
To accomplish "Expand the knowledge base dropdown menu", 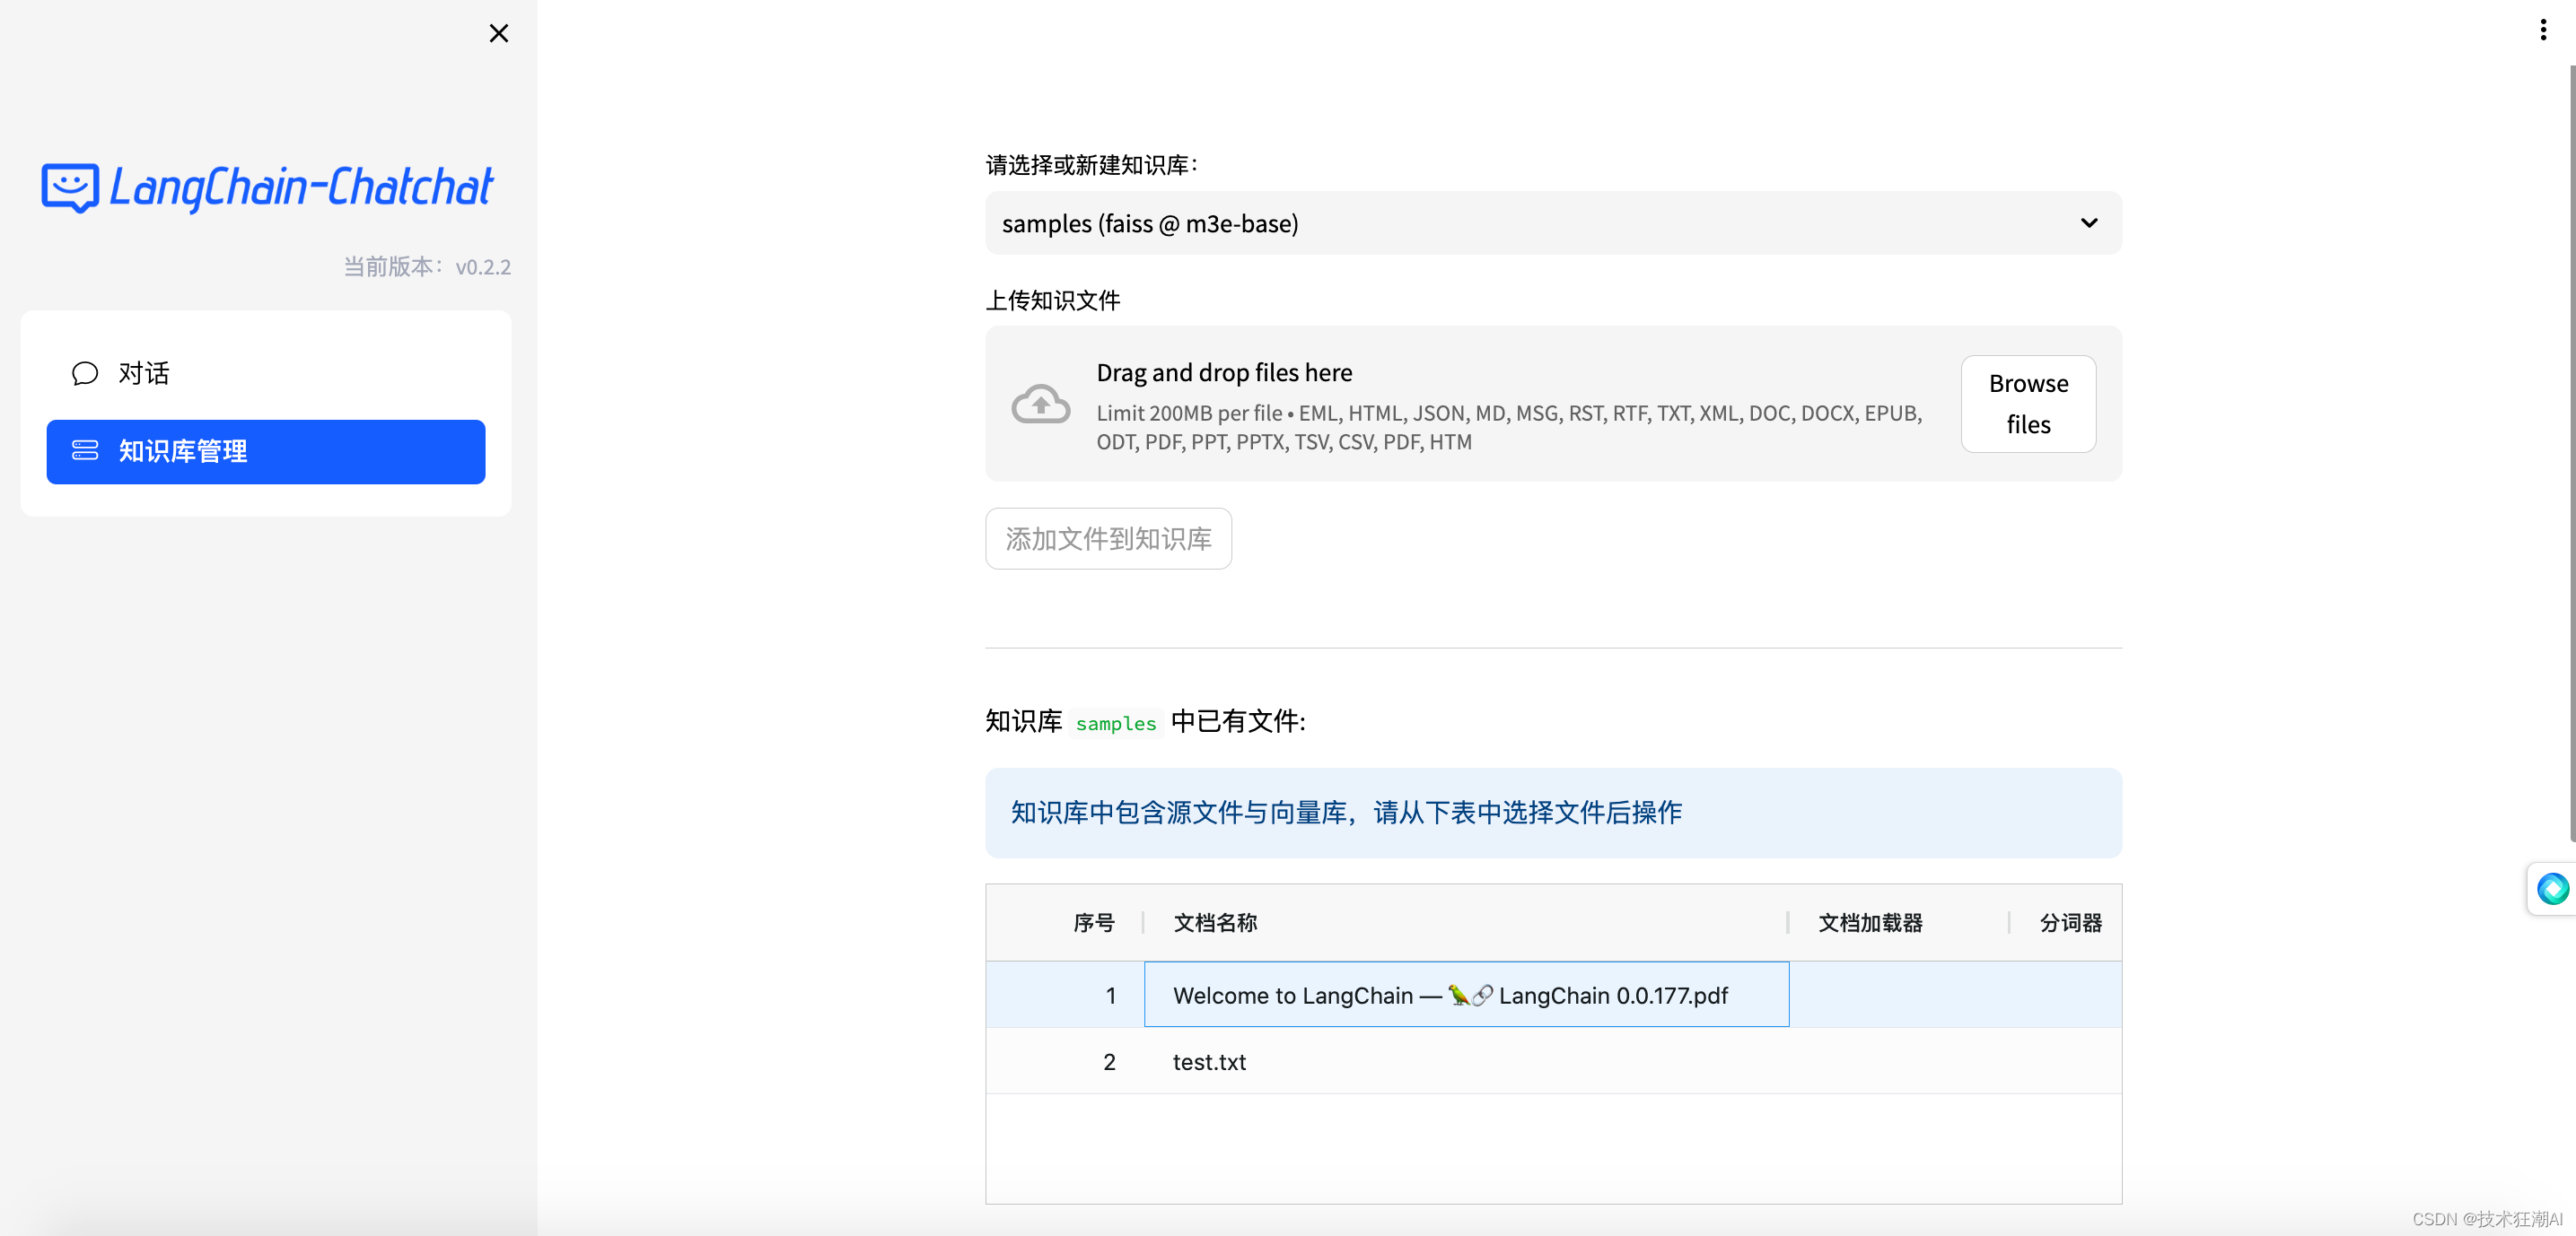I will pos(2087,222).
